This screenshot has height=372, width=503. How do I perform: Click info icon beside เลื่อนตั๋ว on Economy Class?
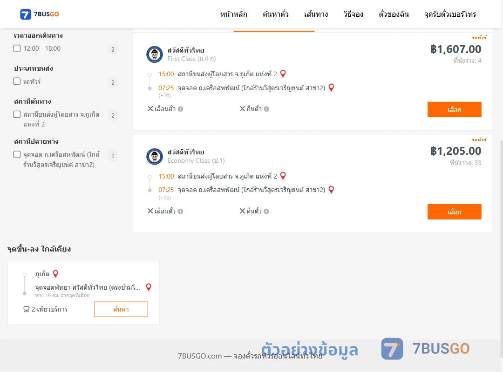point(180,211)
